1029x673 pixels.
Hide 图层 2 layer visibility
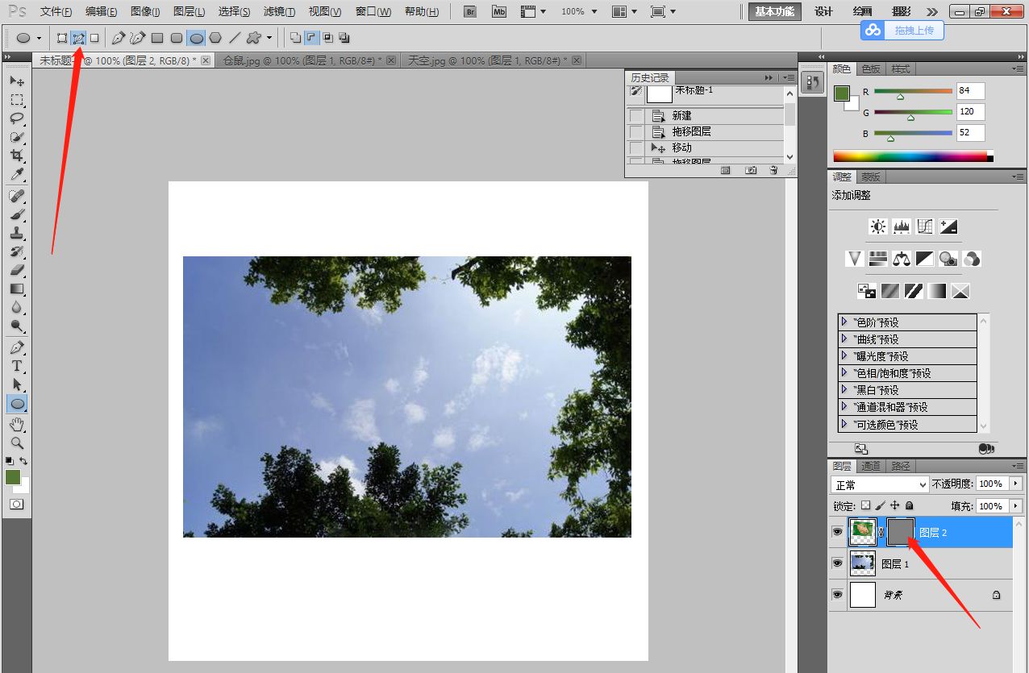[837, 532]
